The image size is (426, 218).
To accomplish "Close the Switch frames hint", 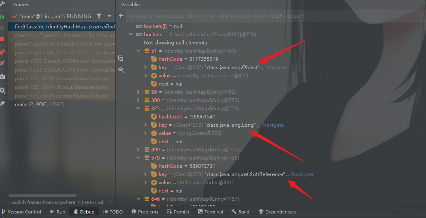I will click(x=111, y=202).
